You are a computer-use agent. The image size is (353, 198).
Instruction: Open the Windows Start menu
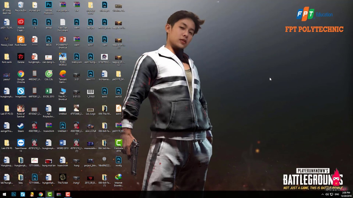click(4, 194)
